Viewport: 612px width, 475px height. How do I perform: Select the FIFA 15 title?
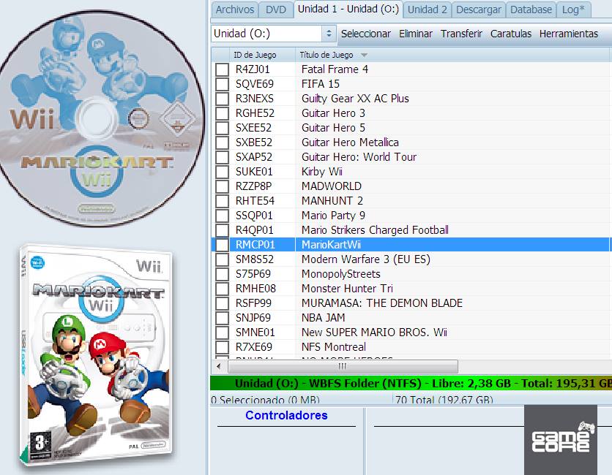pyautogui.click(x=321, y=84)
